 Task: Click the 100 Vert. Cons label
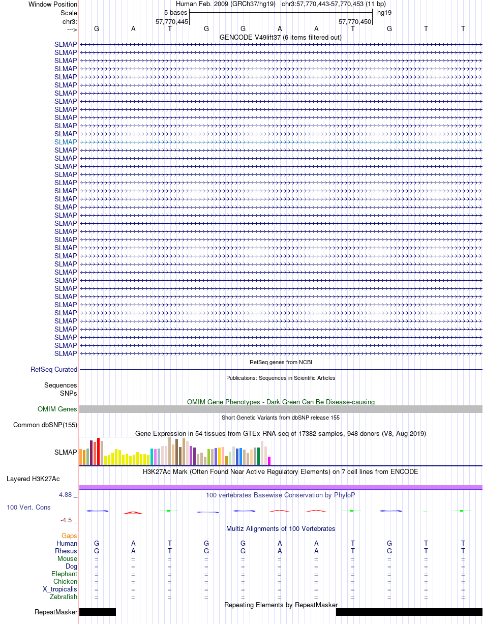pos(28,507)
